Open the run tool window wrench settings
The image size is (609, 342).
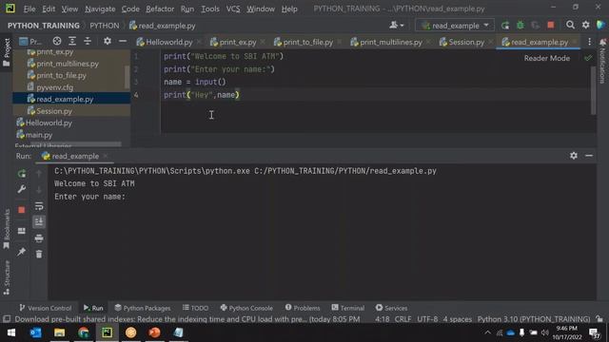coord(22,189)
